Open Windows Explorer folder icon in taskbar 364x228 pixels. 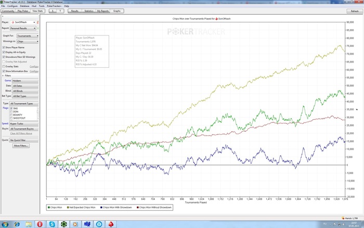pos(29,224)
